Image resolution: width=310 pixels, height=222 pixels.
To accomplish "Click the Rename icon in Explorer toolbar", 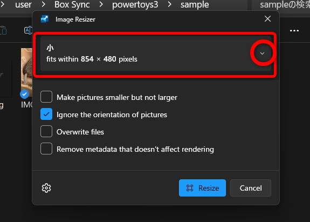I will pyautogui.click(x=28, y=30).
